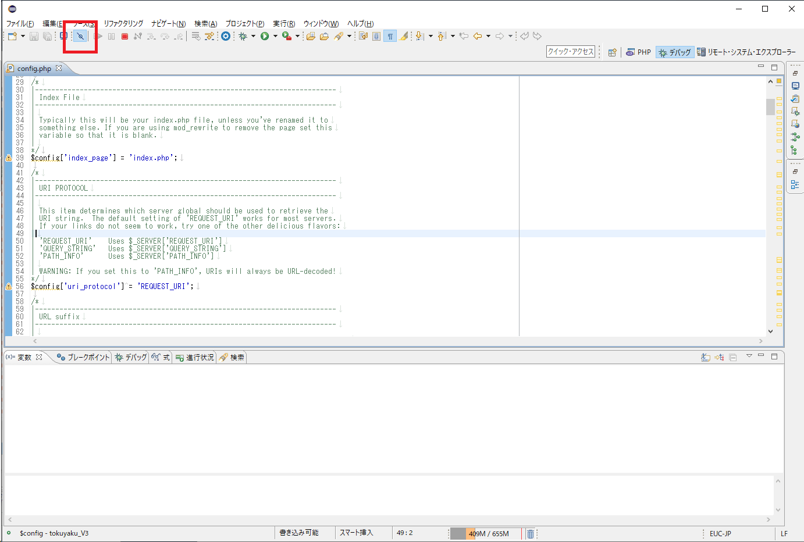Open the Run launch dropdown arrow
804x542 pixels.
pos(275,36)
